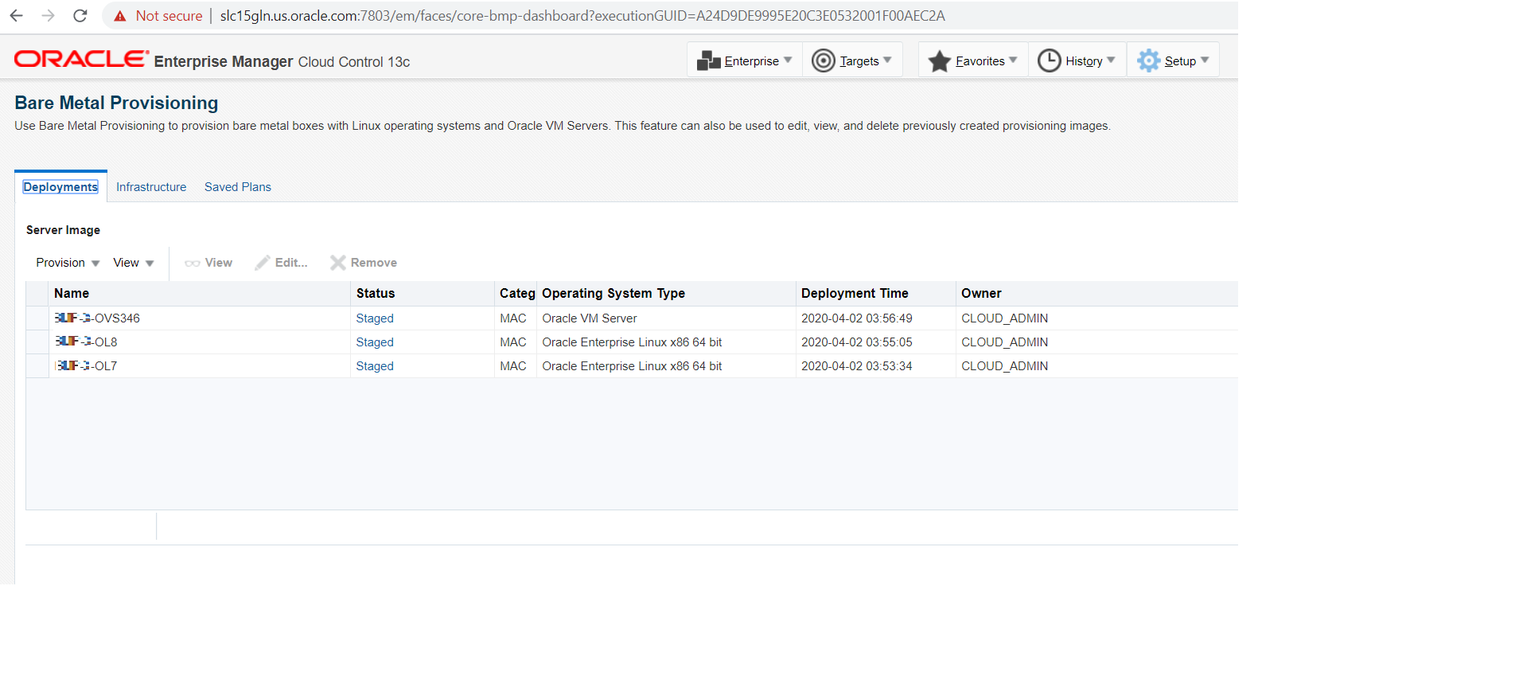Expand the Targets dropdown arrow
Screen dimensions: 1523x699
click(x=887, y=60)
